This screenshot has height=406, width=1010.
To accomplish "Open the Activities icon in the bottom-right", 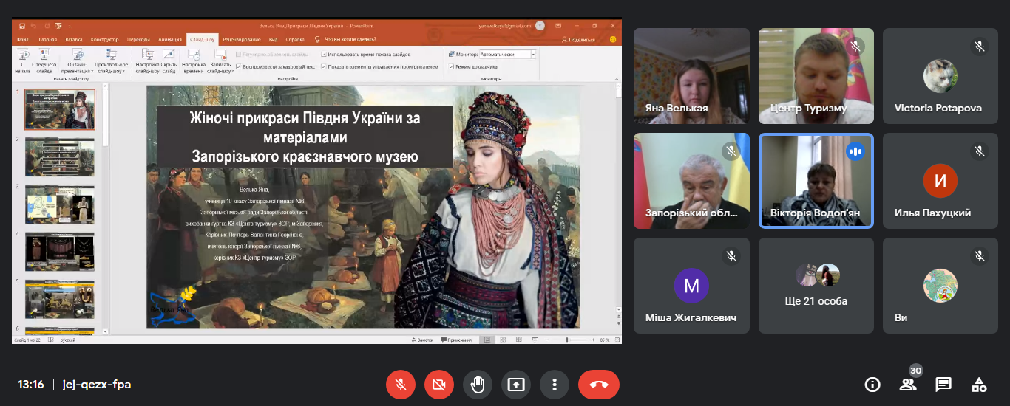I will (979, 385).
